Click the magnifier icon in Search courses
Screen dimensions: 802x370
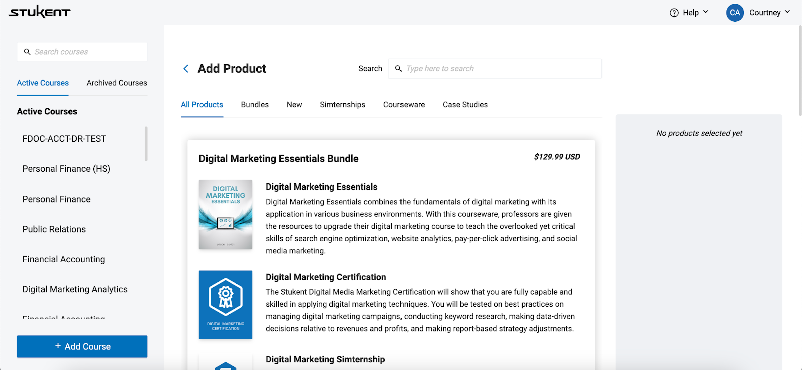click(x=27, y=52)
